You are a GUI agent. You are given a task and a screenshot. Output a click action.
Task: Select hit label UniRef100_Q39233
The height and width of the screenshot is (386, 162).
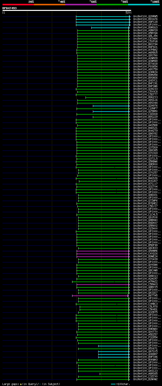[x=145, y=89]
